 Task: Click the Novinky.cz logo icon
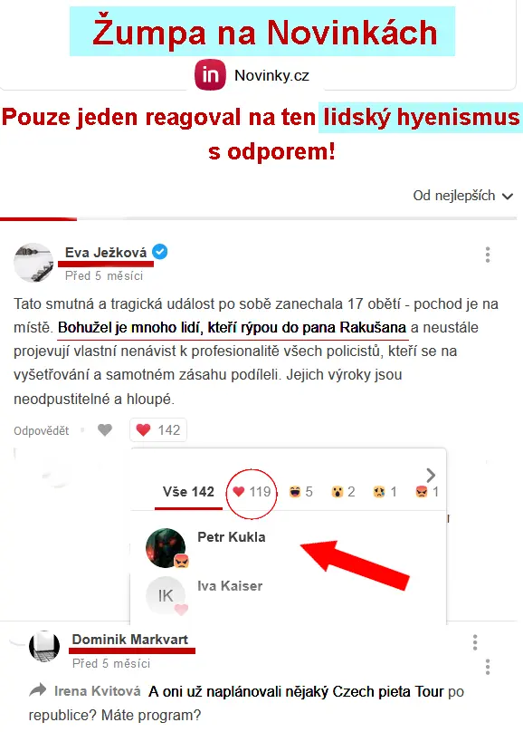tap(210, 74)
